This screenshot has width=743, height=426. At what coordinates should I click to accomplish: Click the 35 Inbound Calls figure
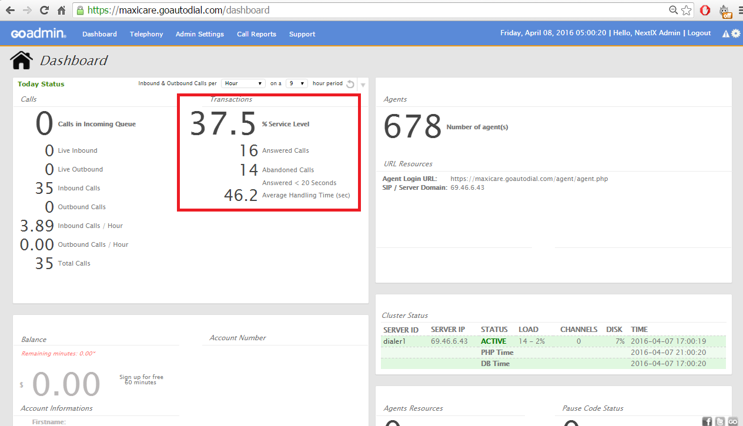click(44, 189)
